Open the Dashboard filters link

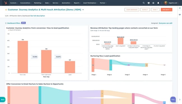(14, 23)
